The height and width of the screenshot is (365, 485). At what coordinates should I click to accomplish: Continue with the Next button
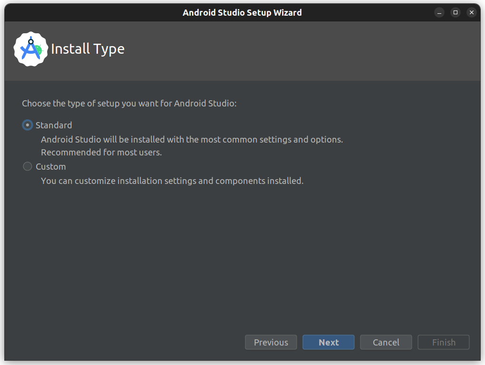pos(329,343)
